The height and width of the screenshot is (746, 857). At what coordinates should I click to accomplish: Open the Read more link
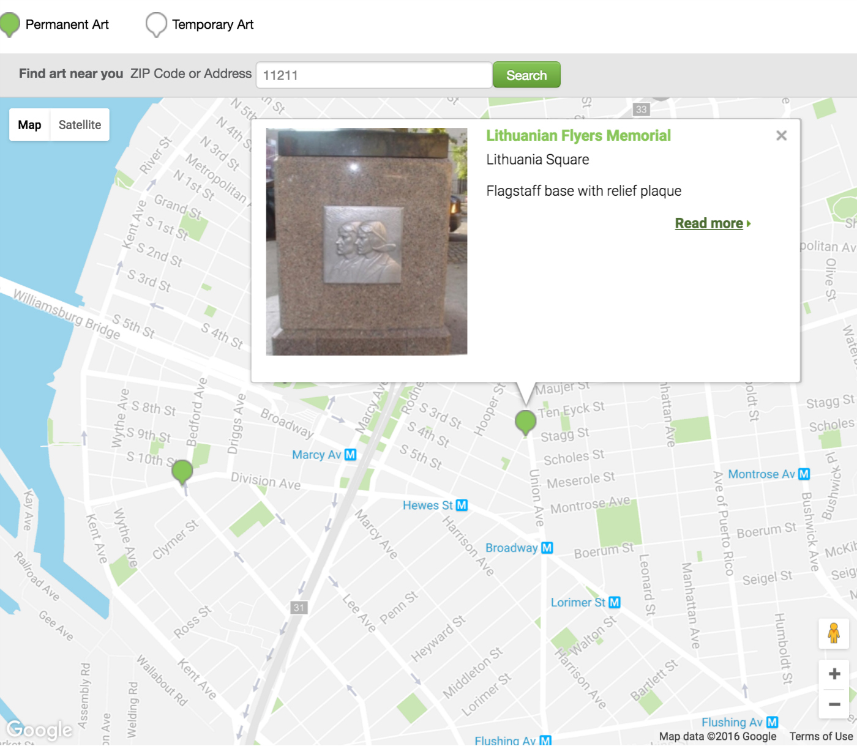pyautogui.click(x=708, y=223)
